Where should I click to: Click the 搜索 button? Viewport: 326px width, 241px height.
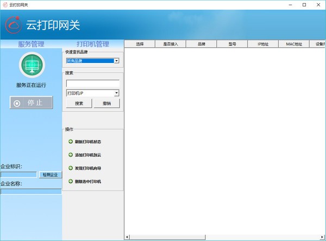(79, 103)
